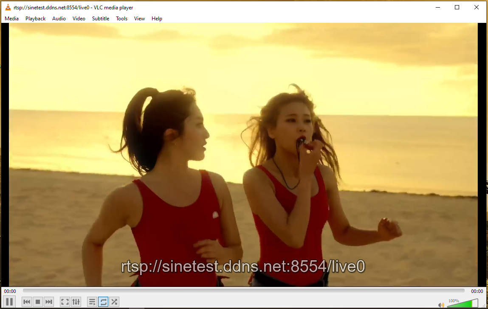Toggle loop playback mode

tap(103, 301)
